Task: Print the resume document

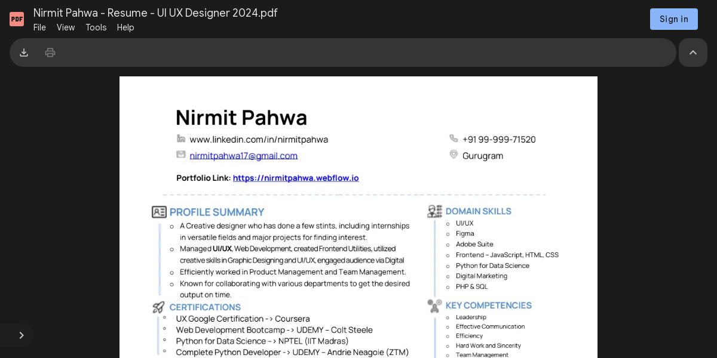Action: (x=50, y=53)
